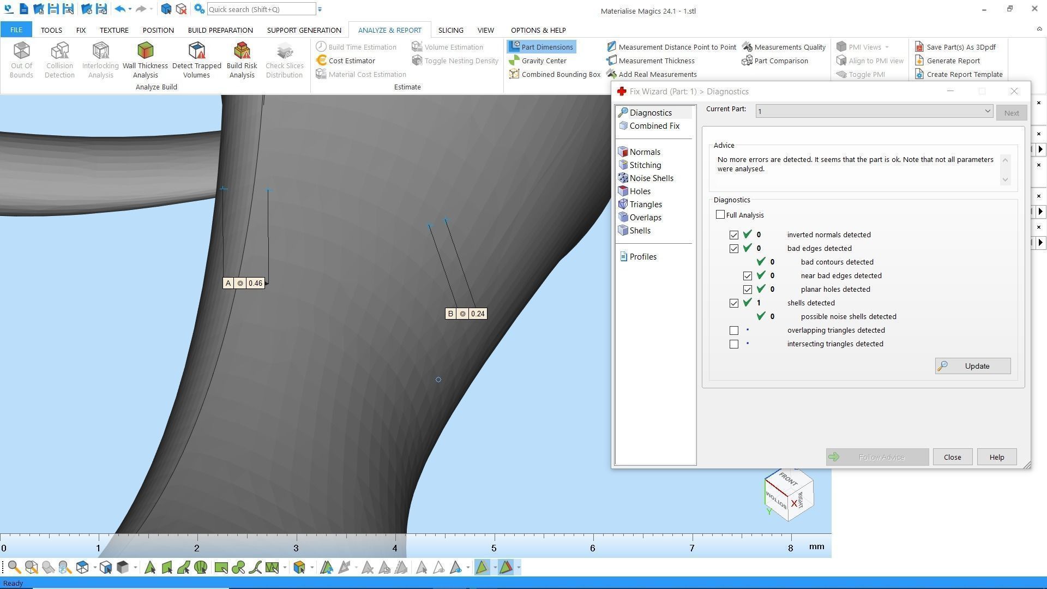Image resolution: width=1047 pixels, height=589 pixels.
Task: Click Generate Report icon
Action: tap(919, 61)
